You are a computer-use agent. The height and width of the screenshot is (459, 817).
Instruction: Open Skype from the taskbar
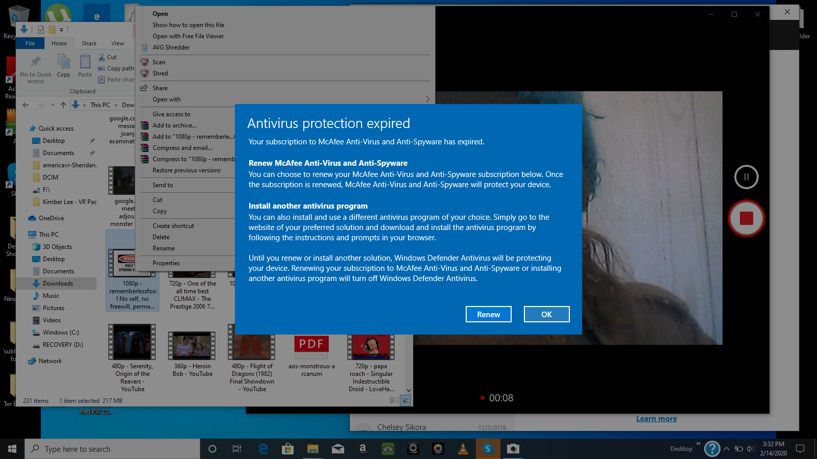pyautogui.click(x=488, y=449)
